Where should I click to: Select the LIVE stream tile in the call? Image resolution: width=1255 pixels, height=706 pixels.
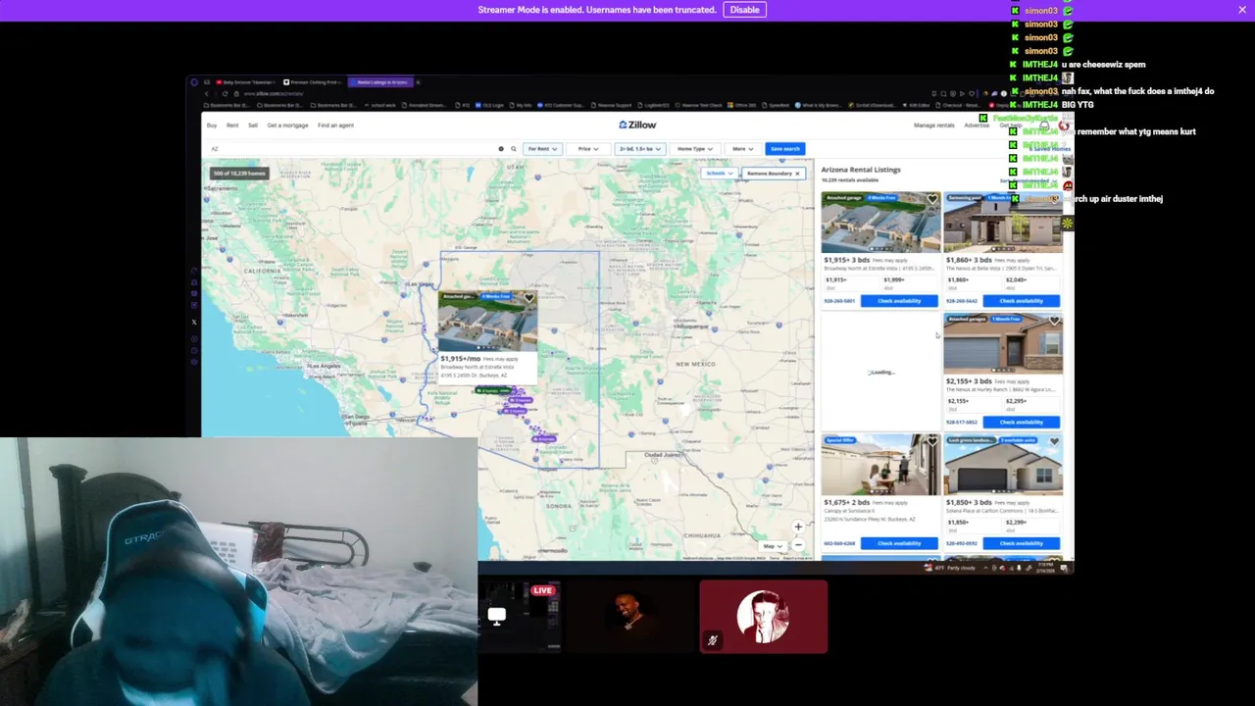(x=520, y=617)
